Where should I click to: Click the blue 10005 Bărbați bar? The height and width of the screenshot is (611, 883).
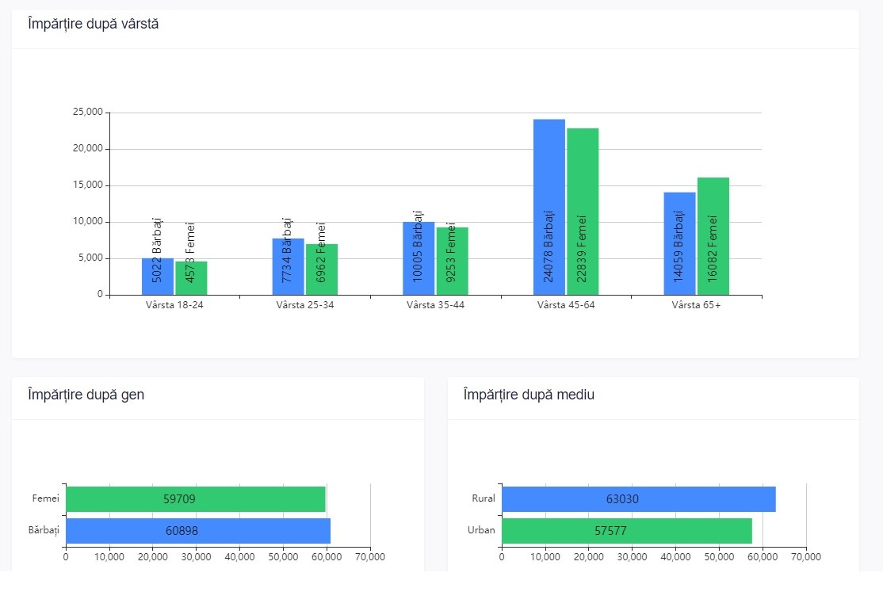pyautogui.click(x=419, y=258)
